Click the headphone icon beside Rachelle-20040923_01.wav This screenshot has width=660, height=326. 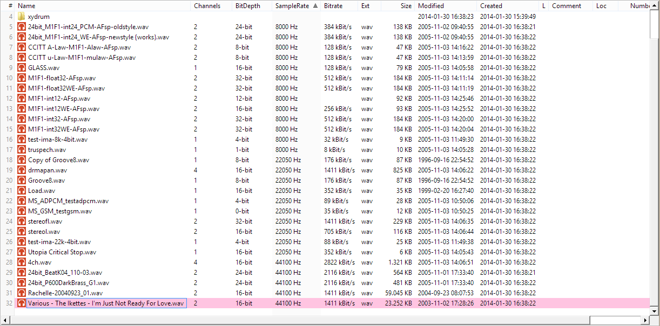22,293
